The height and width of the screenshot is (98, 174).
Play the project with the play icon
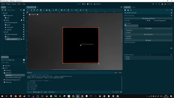[153, 4]
